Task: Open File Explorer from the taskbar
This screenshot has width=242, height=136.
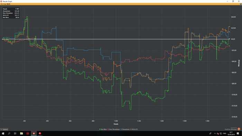Action: coord(21,133)
